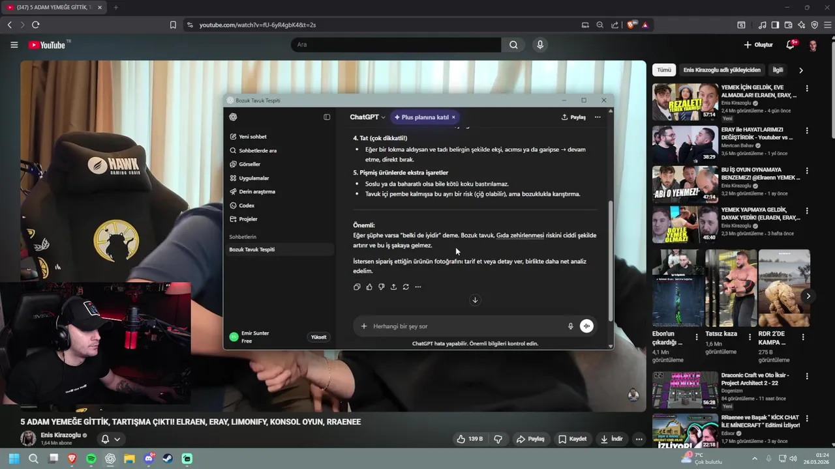Toggle the browser sidebar panel icon
The image size is (835, 469).
click(x=775, y=25)
